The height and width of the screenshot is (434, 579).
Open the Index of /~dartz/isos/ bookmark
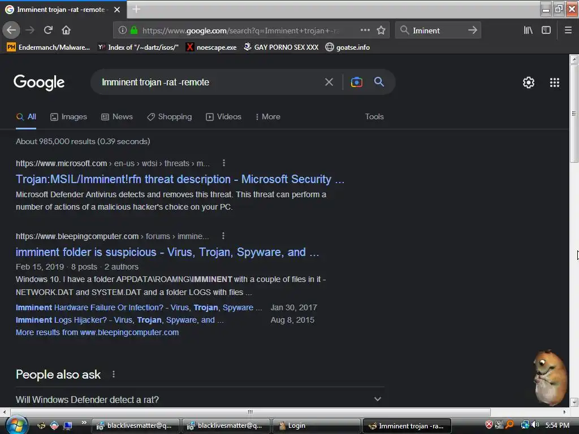(138, 47)
